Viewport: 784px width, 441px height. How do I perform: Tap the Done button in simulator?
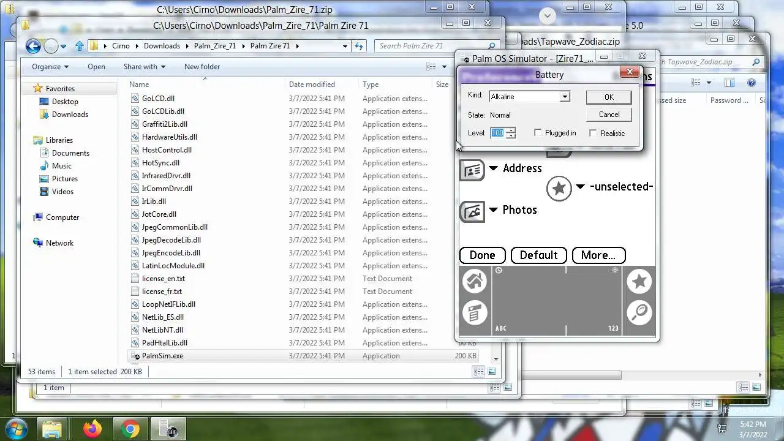point(482,255)
